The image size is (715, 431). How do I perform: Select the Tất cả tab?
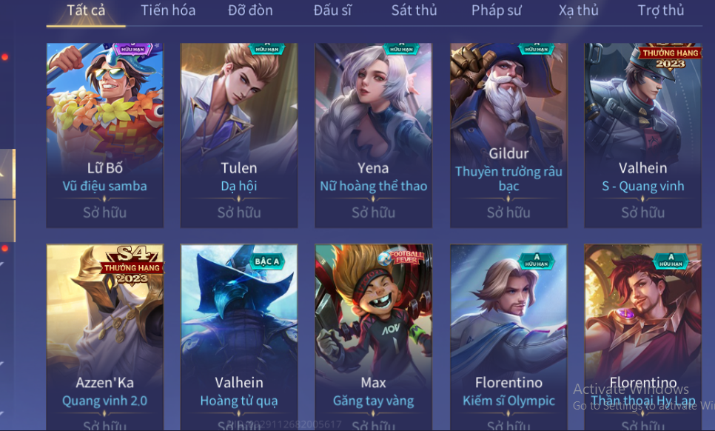[x=86, y=10]
